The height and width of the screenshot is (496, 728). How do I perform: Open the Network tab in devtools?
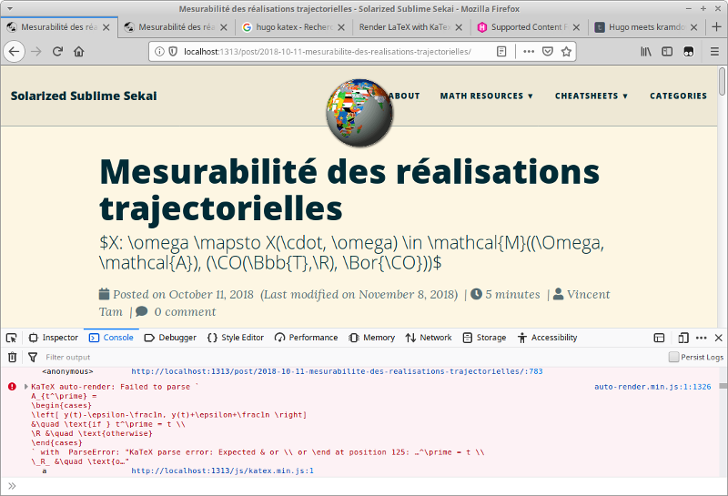point(428,338)
